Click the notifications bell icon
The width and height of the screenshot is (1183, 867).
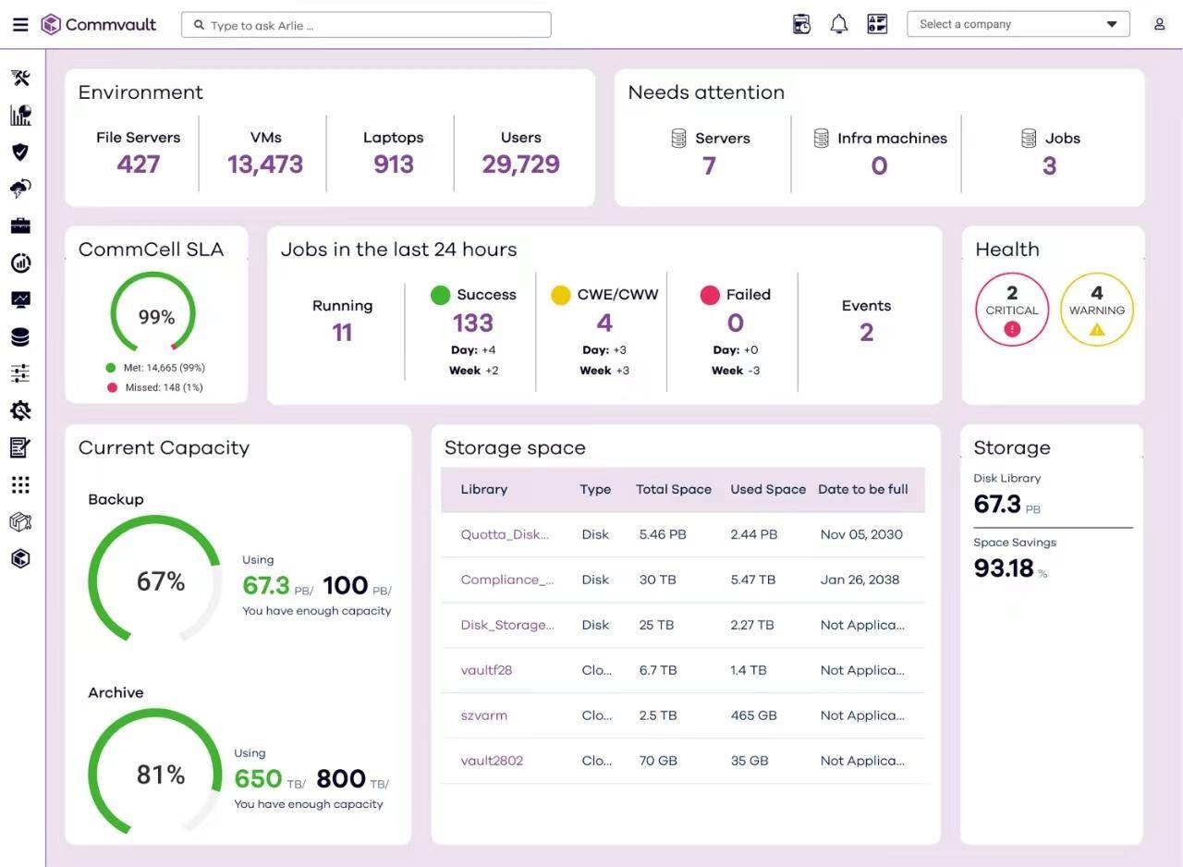(839, 24)
